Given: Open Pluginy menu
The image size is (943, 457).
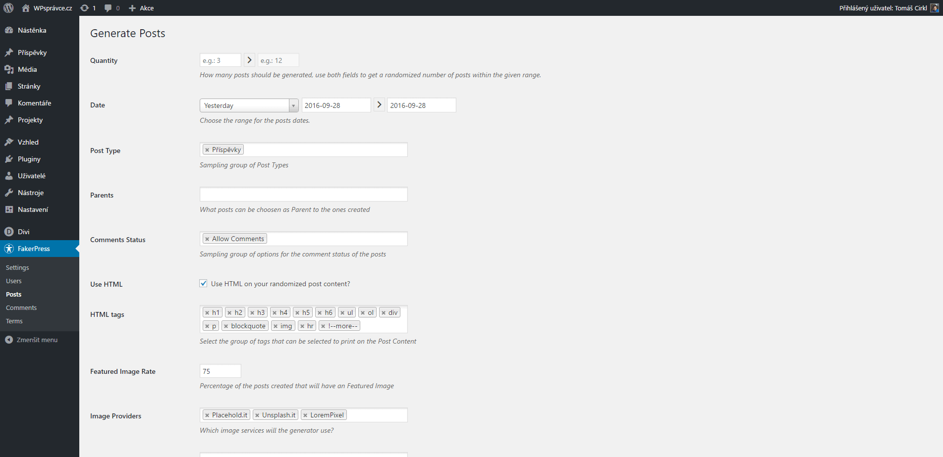Looking at the screenshot, I should click(40, 159).
